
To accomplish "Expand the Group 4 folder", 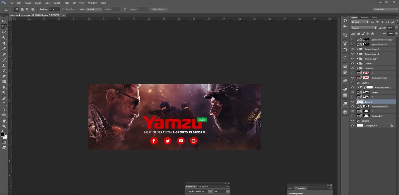I will pyautogui.click(x=358, y=68).
